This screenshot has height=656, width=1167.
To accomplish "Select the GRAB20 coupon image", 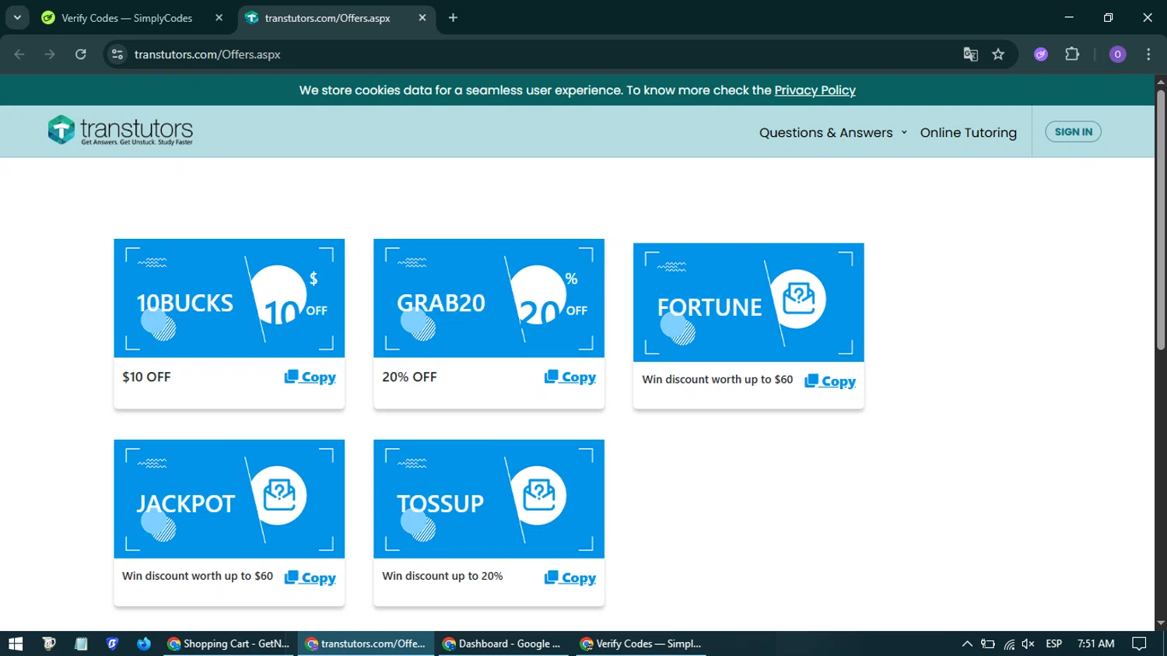I will point(489,298).
